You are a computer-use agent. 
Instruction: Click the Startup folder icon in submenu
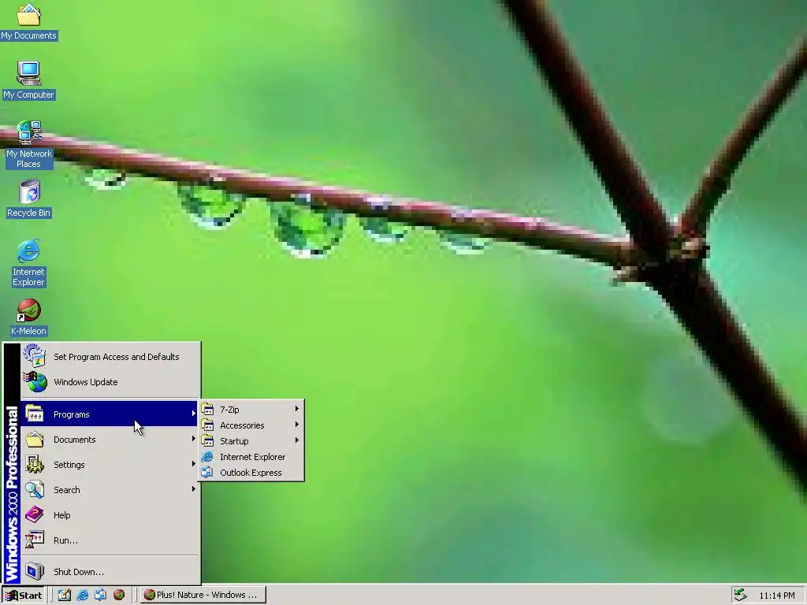[x=207, y=441]
